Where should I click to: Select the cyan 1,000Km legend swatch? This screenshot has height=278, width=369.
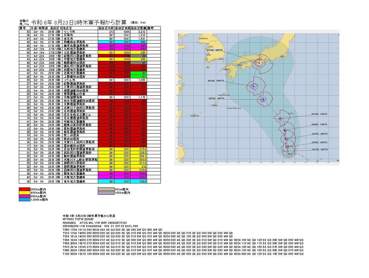click(x=25, y=200)
